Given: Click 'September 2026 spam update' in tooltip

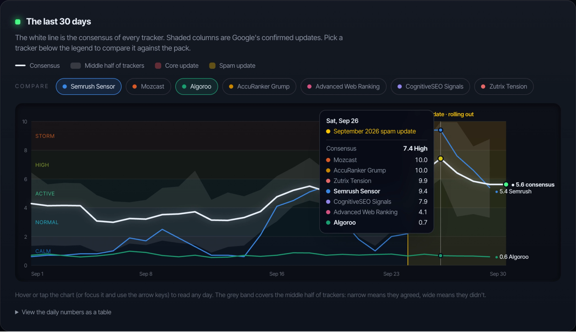Looking at the screenshot, I should (x=374, y=131).
